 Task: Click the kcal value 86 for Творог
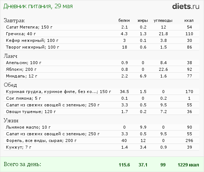pos(190,47)
